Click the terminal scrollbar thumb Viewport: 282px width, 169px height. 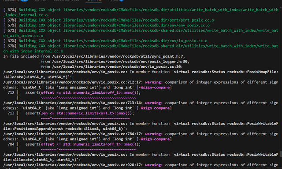[281, 154]
